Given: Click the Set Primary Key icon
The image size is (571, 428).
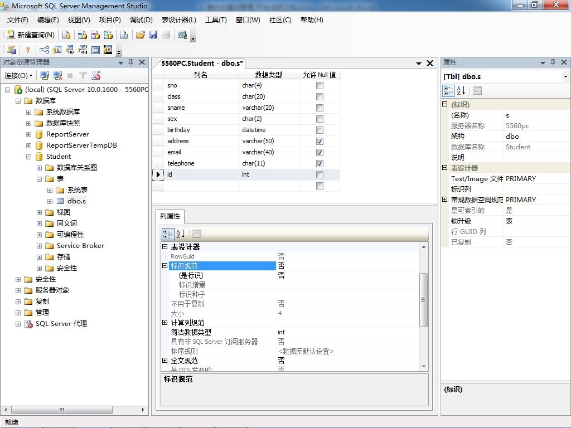Looking at the screenshot, I should point(27,50).
